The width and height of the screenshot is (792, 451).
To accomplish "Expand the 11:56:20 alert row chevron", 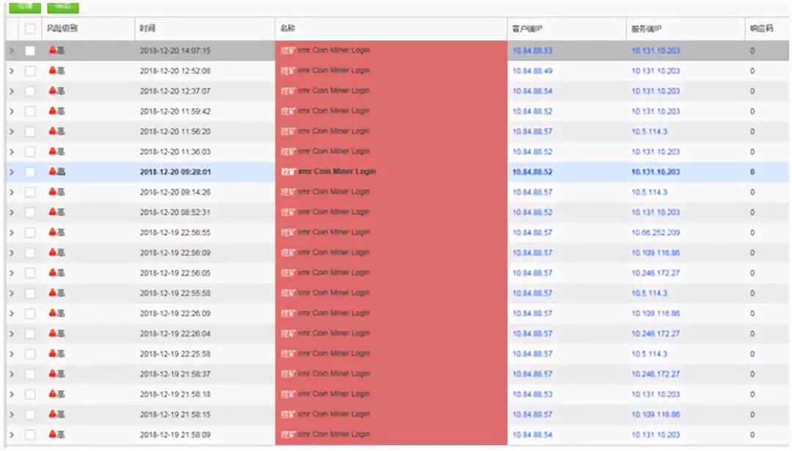I will (x=12, y=131).
